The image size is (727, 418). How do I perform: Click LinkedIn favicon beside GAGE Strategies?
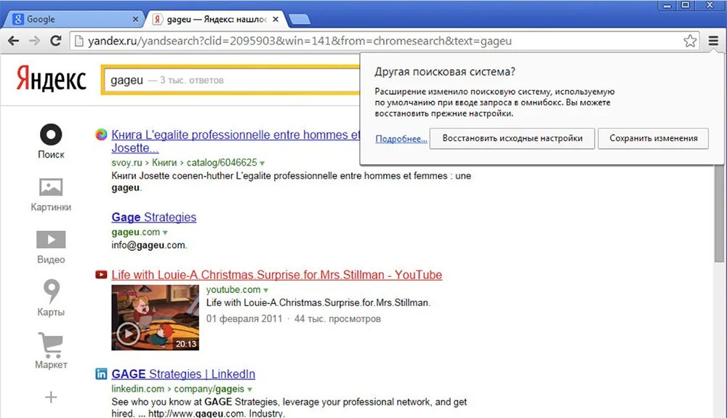tap(101, 374)
